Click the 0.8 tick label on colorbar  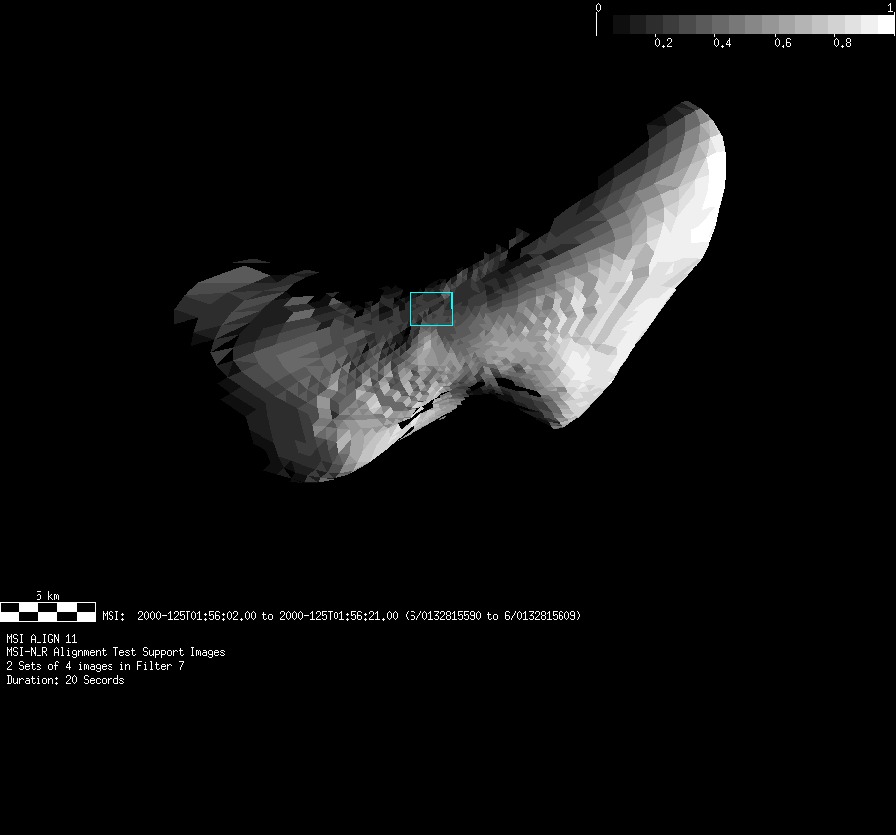point(841,43)
